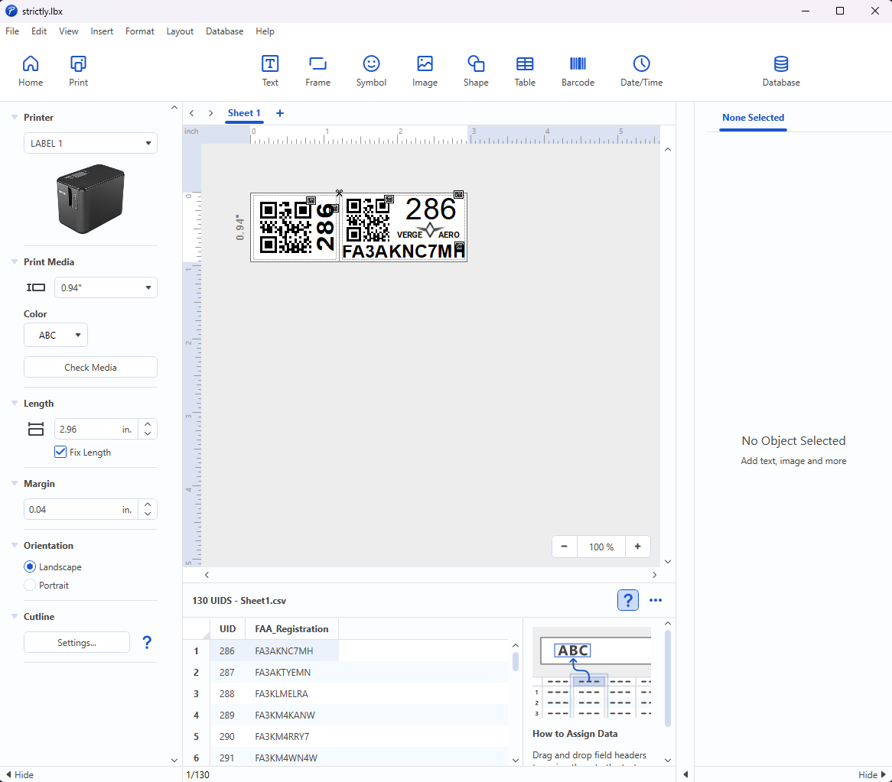This screenshot has height=782, width=892.
Task: Increase the Margin value with the up stepper
Action: click(x=147, y=505)
